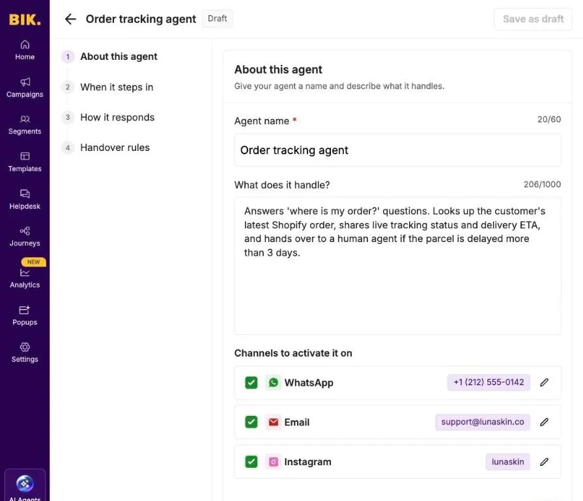Click the 206/1000 character counter
This screenshot has height=501, width=583.
click(x=542, y=185)
